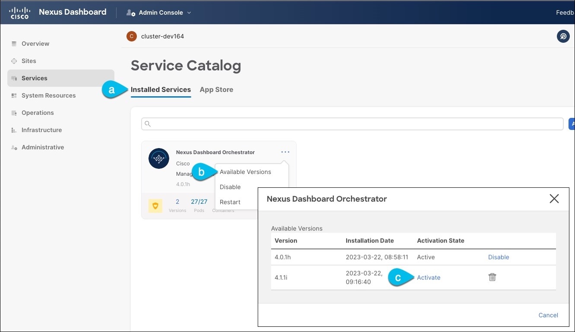
Task: Click the Administrative sidebar icon
Action: 14,147
